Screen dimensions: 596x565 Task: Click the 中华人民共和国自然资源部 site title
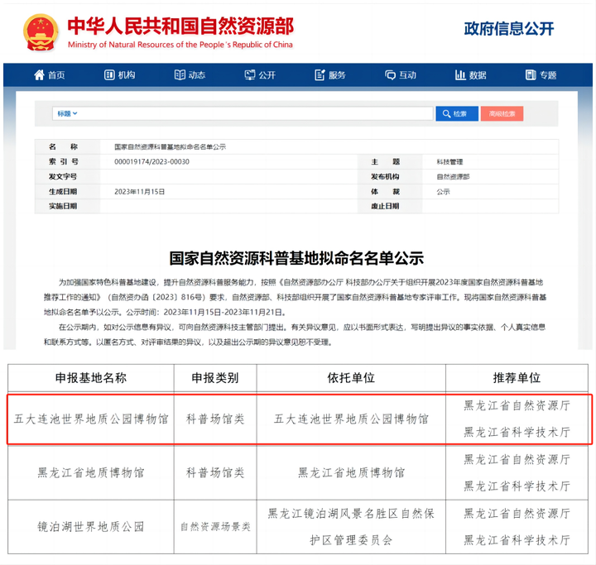click(x=180, y=26)
